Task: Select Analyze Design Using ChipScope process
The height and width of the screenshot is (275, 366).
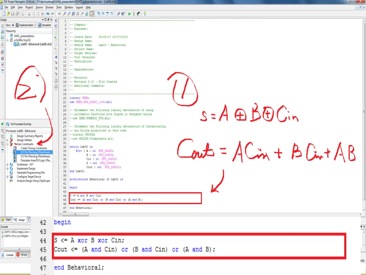Action: (x=33, y=181)
